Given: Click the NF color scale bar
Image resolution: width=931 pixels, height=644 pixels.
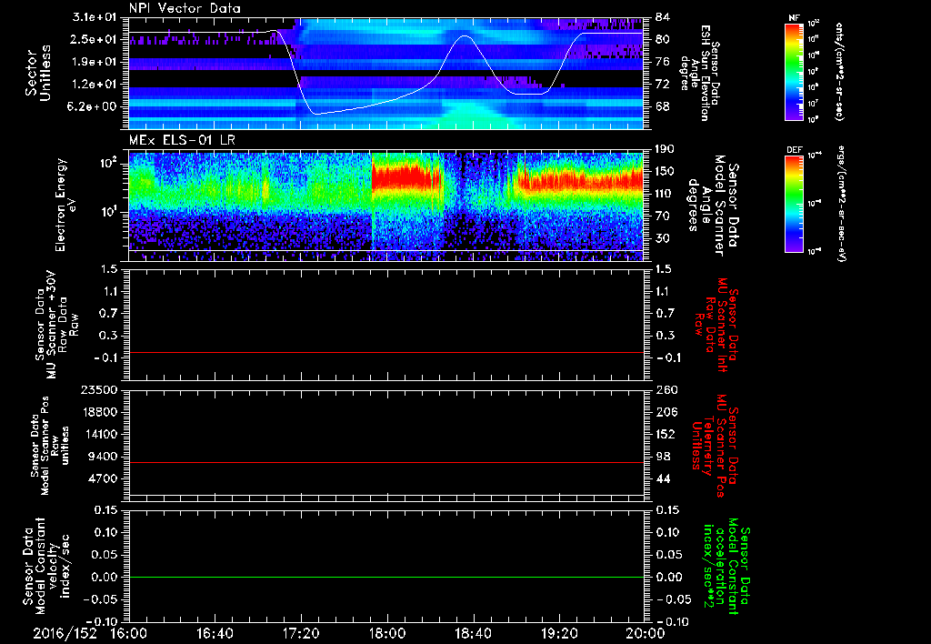Looking at the screenshot, I should pyautogui.click(x=795, y=71).
